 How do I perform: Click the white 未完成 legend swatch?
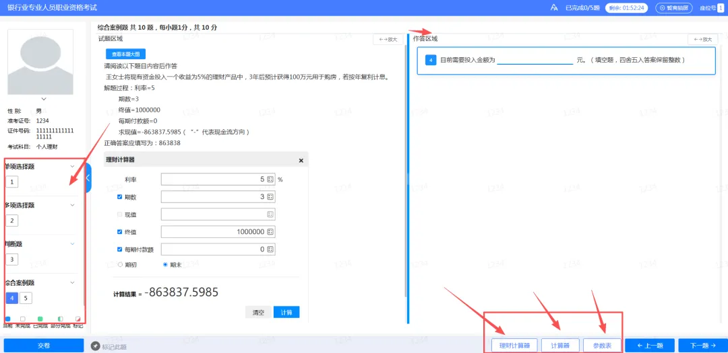tap(23, 319)
